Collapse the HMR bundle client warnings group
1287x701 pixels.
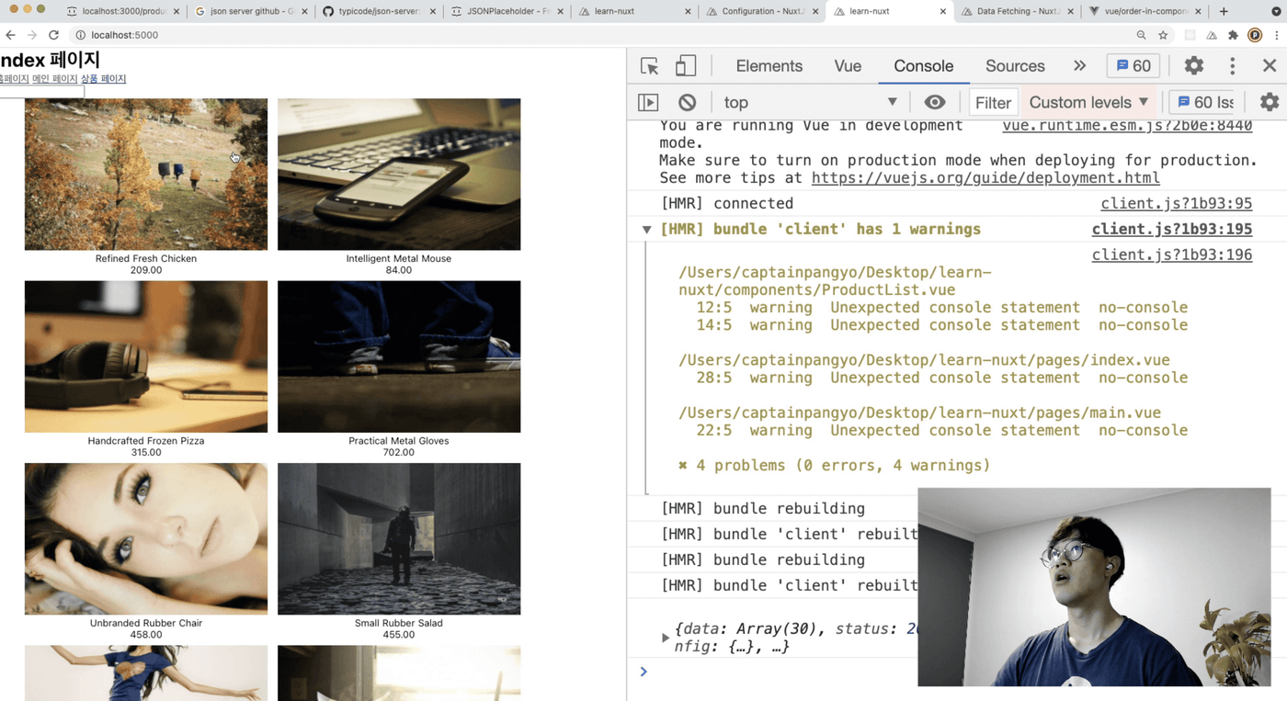pyautogui.click(x=647, y=230)
